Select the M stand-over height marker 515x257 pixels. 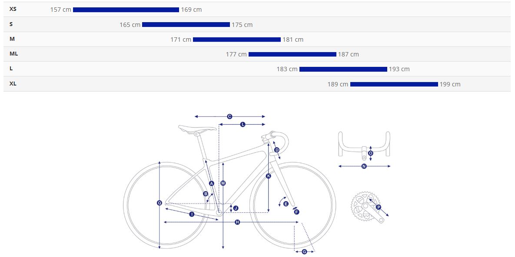[223, 183]
